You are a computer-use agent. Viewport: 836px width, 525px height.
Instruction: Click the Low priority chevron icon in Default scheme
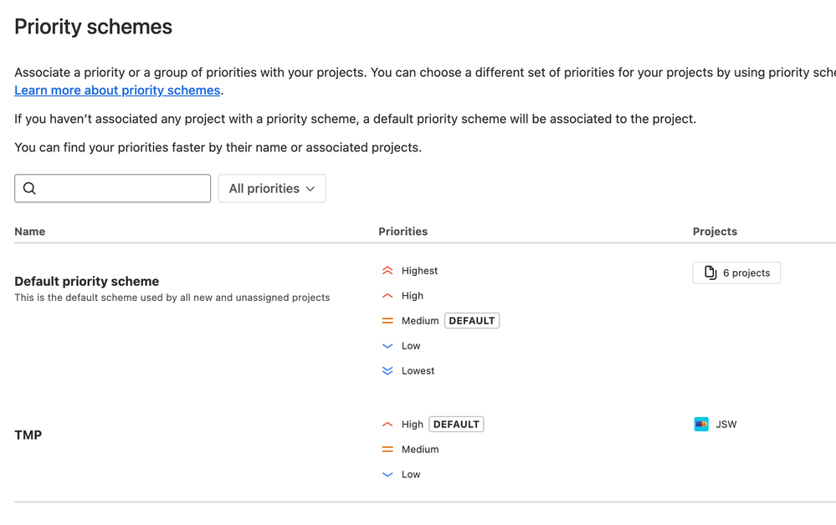(387, 345)
